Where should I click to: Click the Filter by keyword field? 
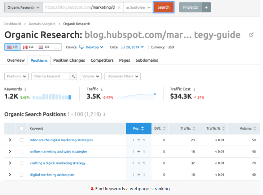[51, 76]
